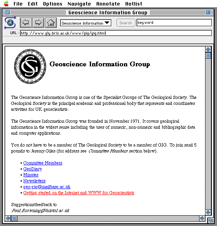
Task: Open the Hotlist menu
Action: [x=134, y=4]
